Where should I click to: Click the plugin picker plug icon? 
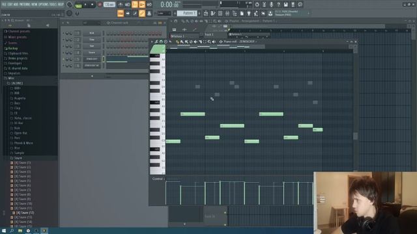[249, 13]
